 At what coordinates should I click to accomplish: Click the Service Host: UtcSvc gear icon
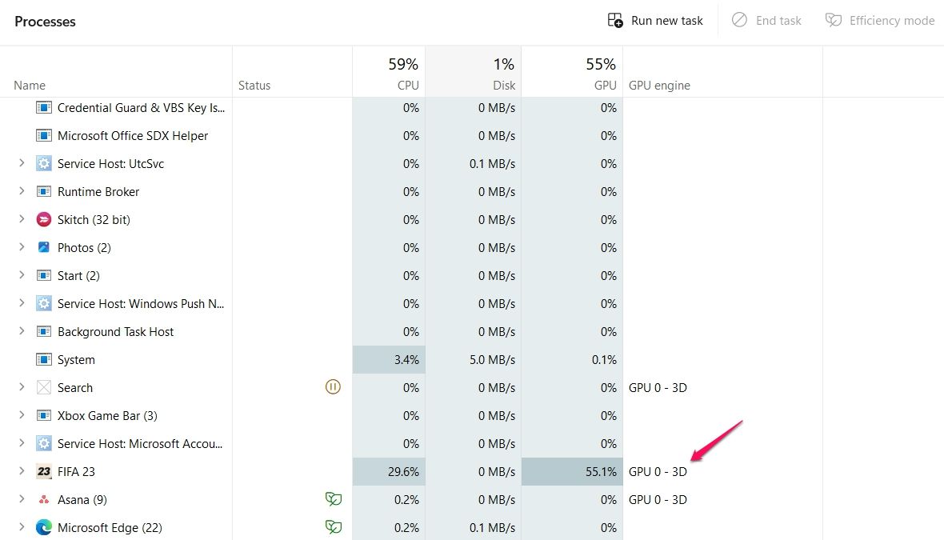point(44,164)
